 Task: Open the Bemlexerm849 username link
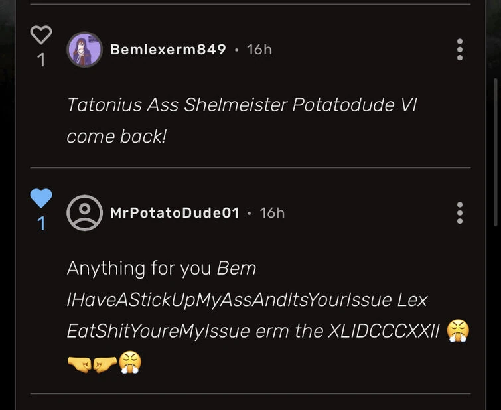pyautogui.click(x=168, y=50)
